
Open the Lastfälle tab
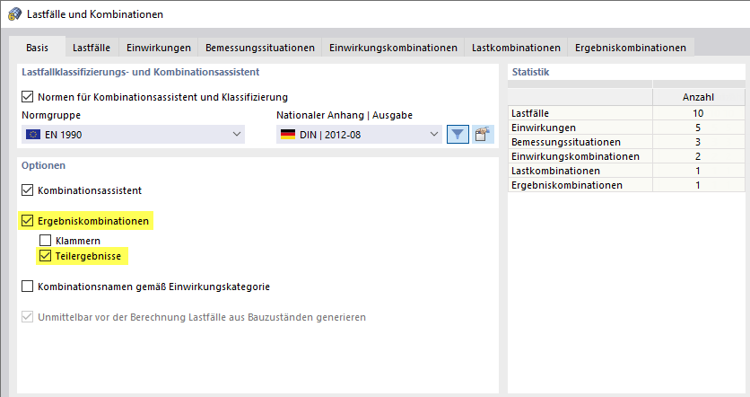(92, 48)
